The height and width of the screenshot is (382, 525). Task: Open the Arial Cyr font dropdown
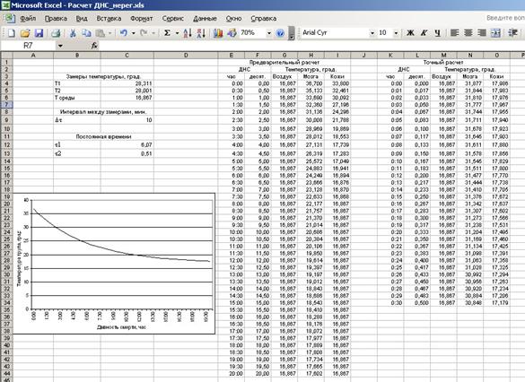pyautogui.click(x=372, y=33)
